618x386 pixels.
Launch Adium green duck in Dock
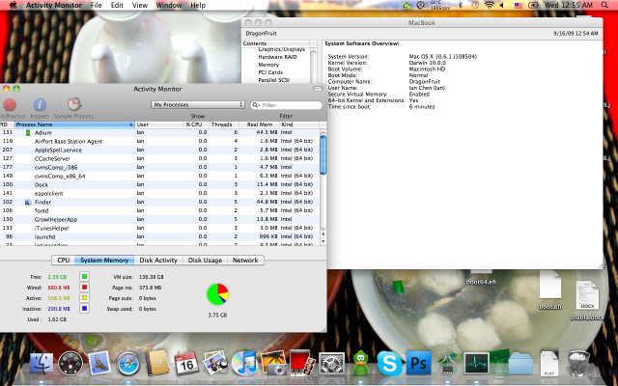click(x=360, y=363)
